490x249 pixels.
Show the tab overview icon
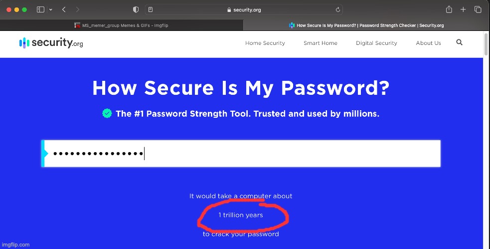click(478, 9)
